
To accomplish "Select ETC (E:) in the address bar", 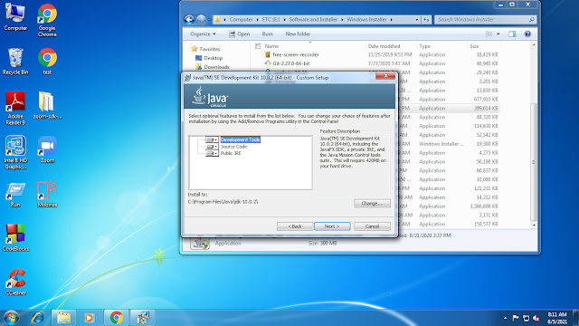I will pos(271,20).
